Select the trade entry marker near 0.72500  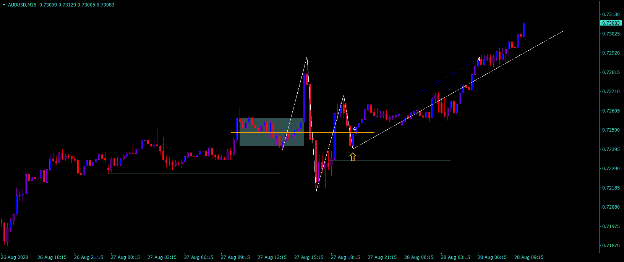[355, 129]
